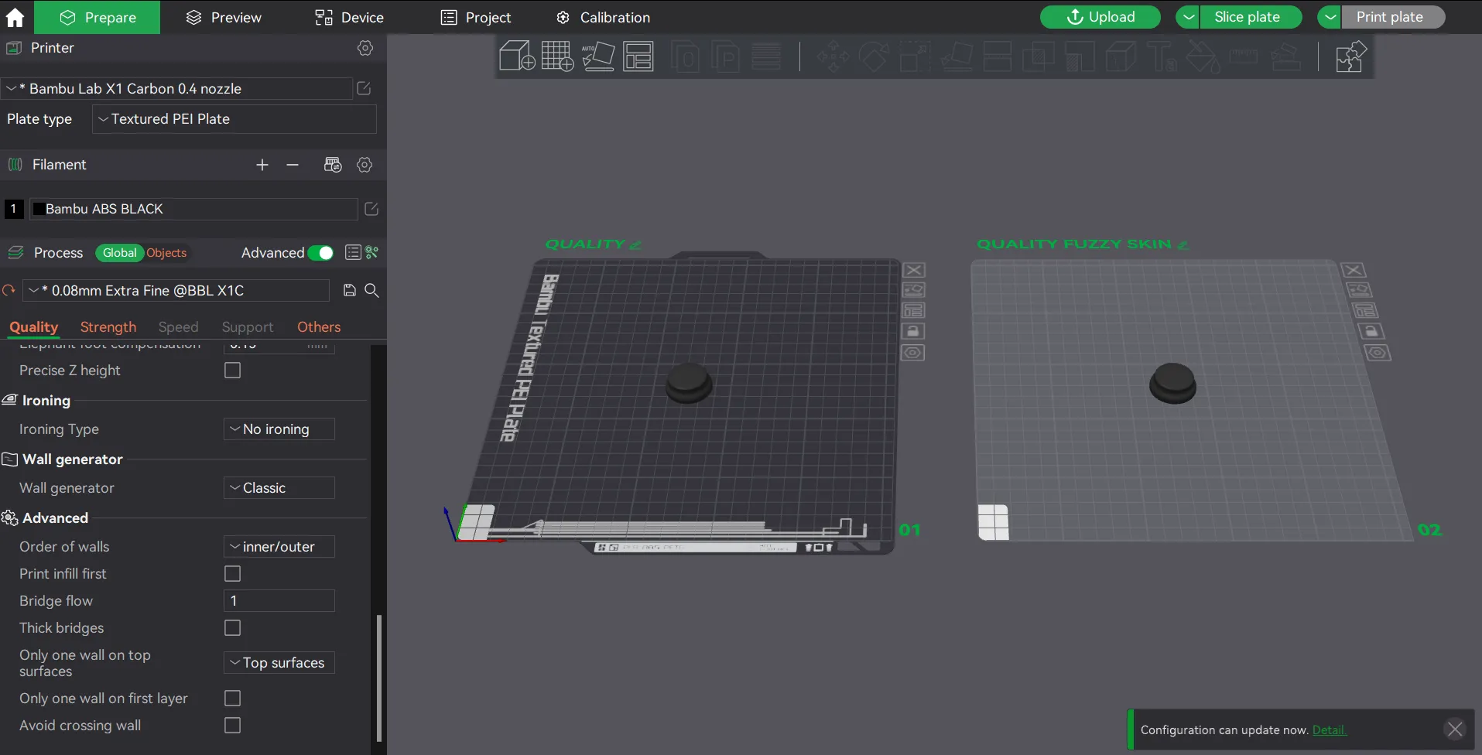Click the Upload button
The image size is (1482, 755).
coord(1100,17)
